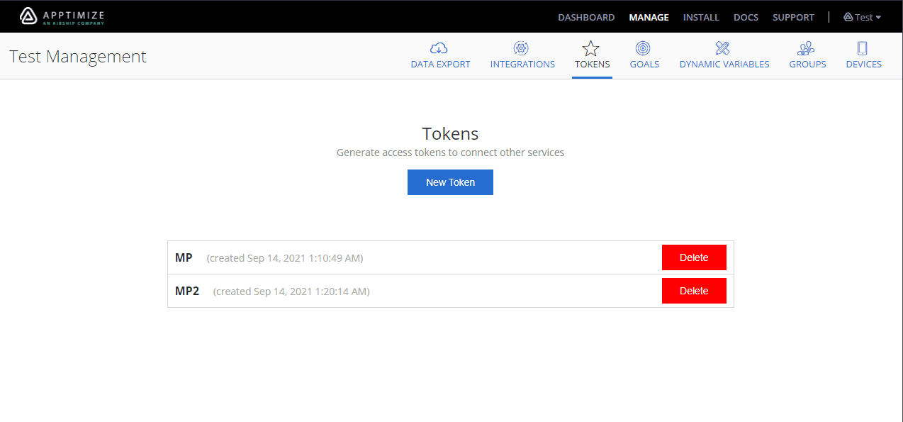Select the MP token name
Screen dimensions: 903x422
pyautogui.click(x=184, y=257)
